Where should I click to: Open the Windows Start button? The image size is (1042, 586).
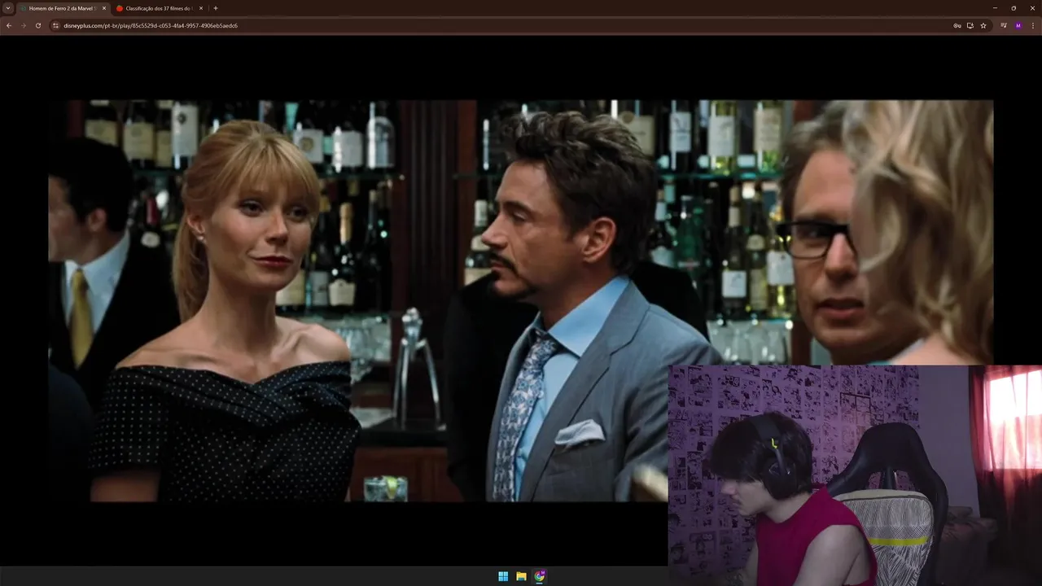click(x=503, y=576)
